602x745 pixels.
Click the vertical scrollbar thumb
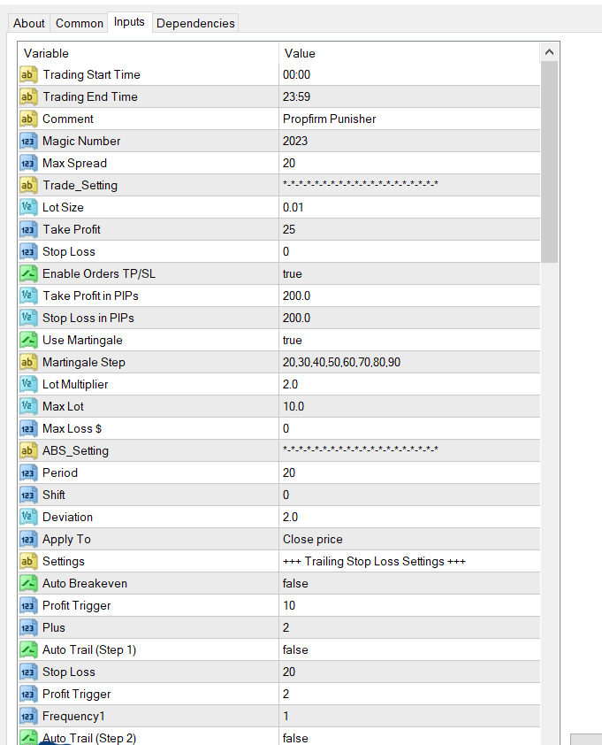pyautogui.click(x=549, y=162)
